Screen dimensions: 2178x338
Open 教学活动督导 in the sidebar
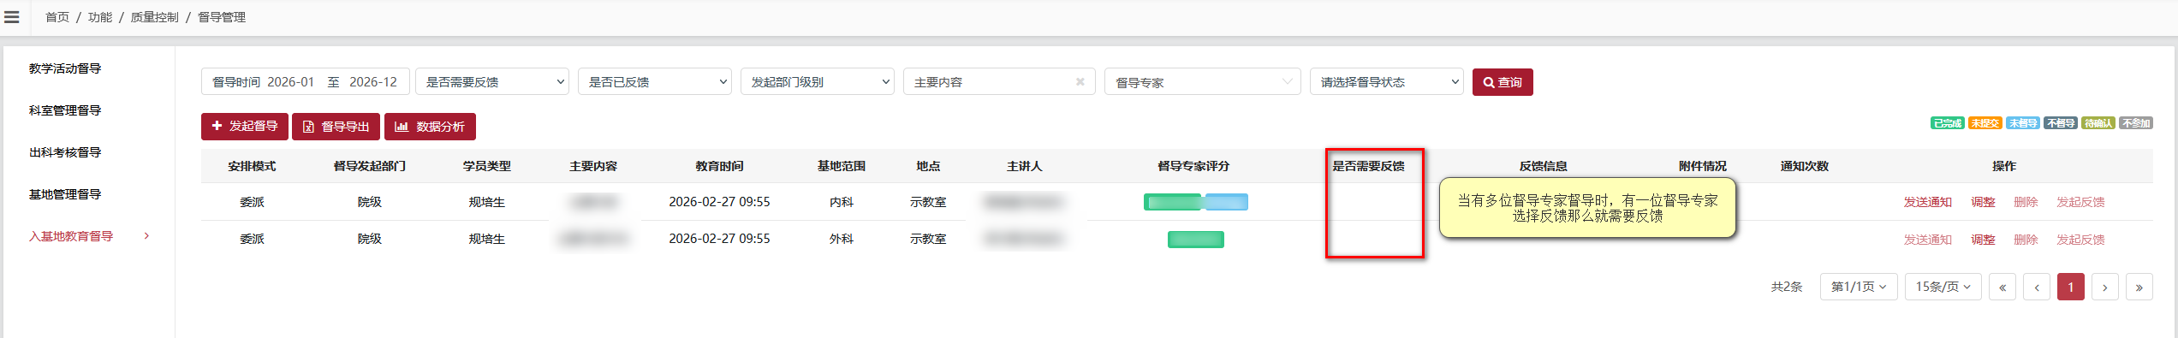(65, 68)
